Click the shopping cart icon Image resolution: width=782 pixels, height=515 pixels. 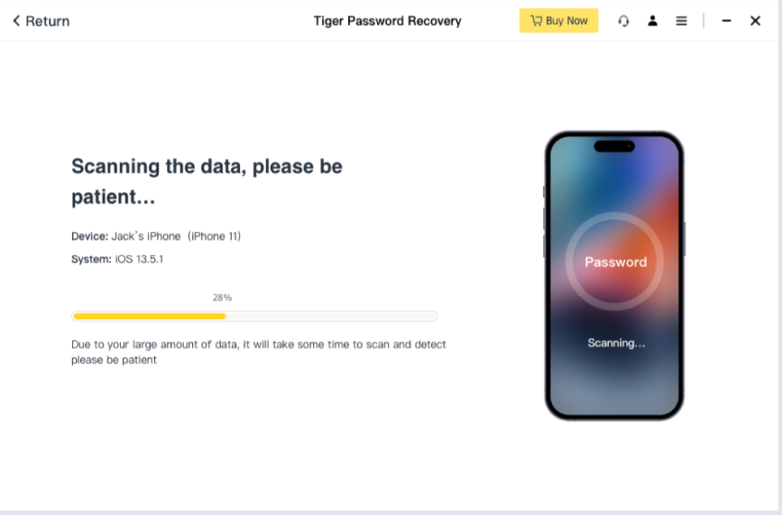point(536,21)
